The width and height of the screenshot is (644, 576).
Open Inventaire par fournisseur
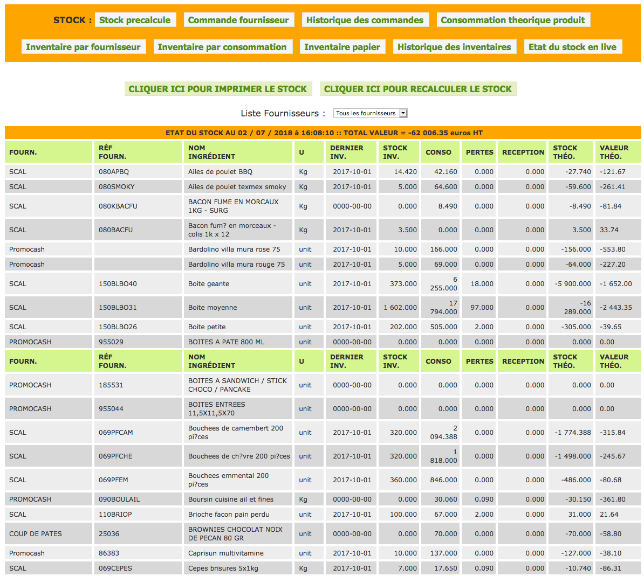pos(84,47)
